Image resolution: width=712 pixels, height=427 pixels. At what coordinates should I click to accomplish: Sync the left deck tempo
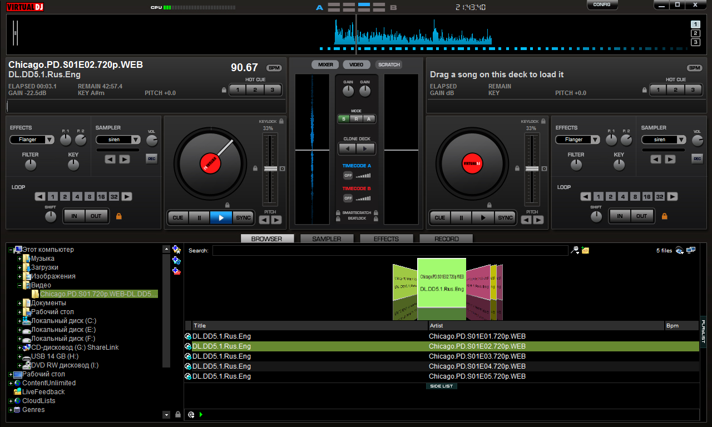243,217
